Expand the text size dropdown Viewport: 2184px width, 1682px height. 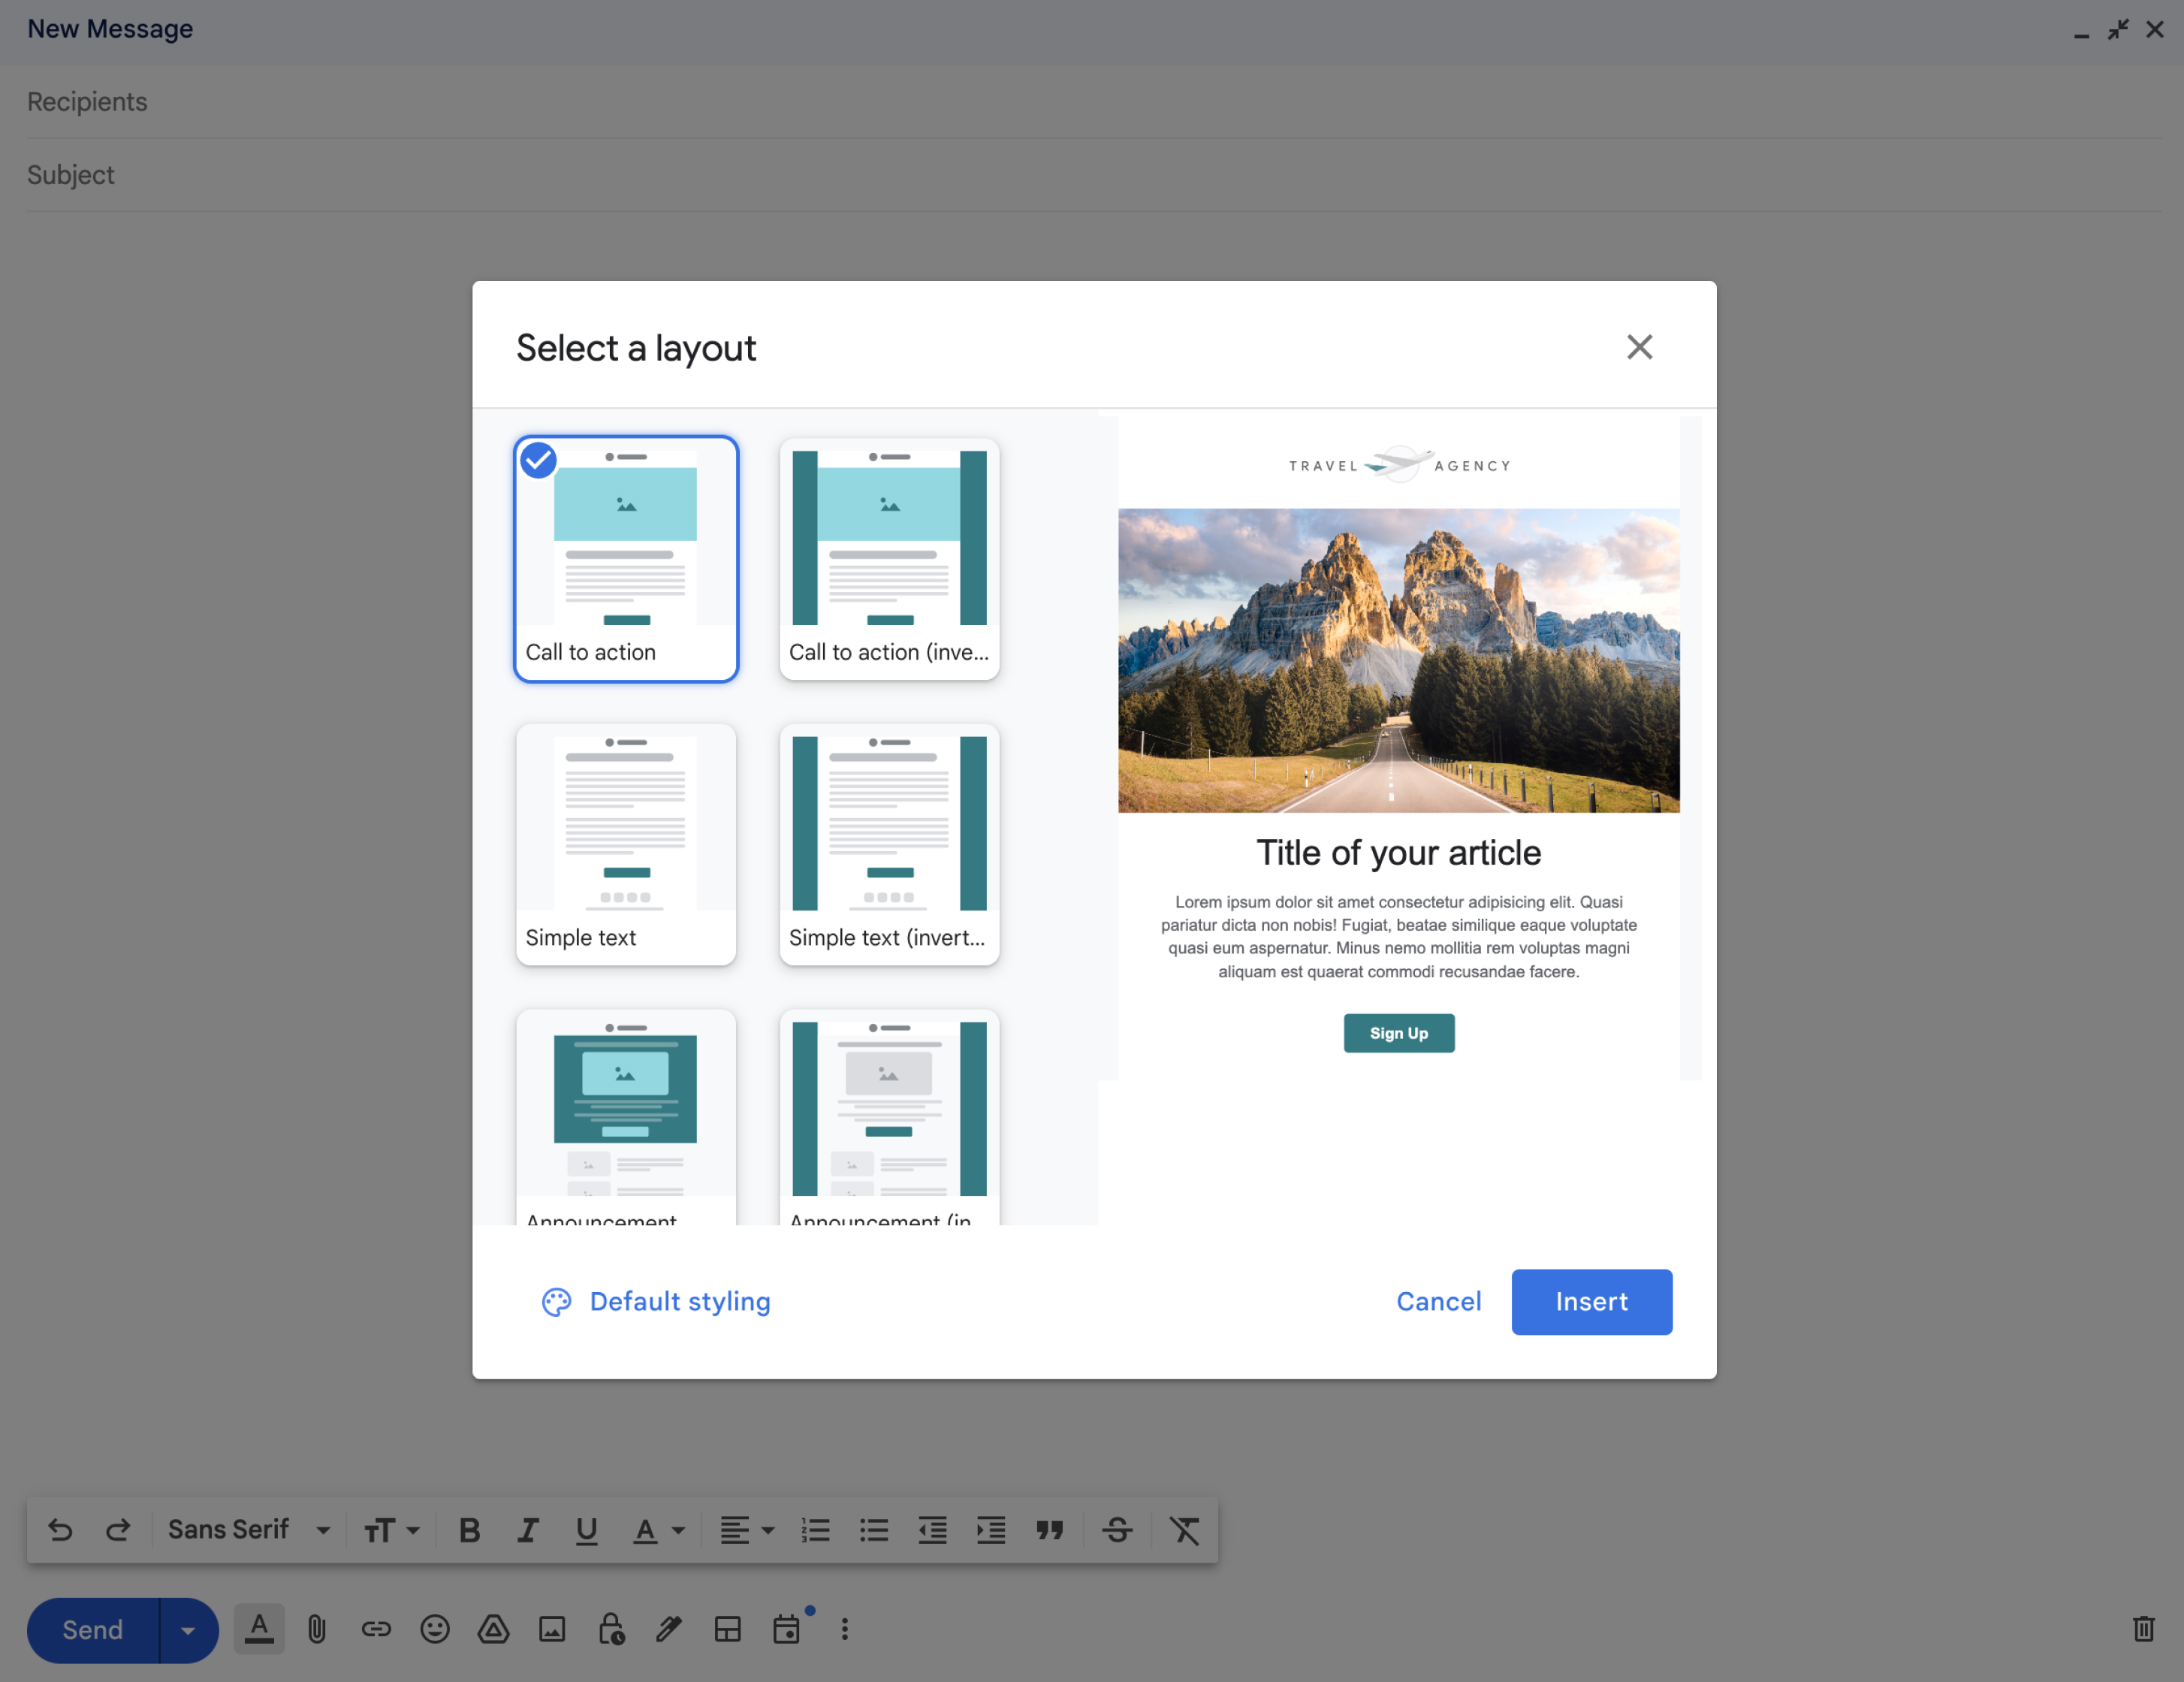(392, 1530)
